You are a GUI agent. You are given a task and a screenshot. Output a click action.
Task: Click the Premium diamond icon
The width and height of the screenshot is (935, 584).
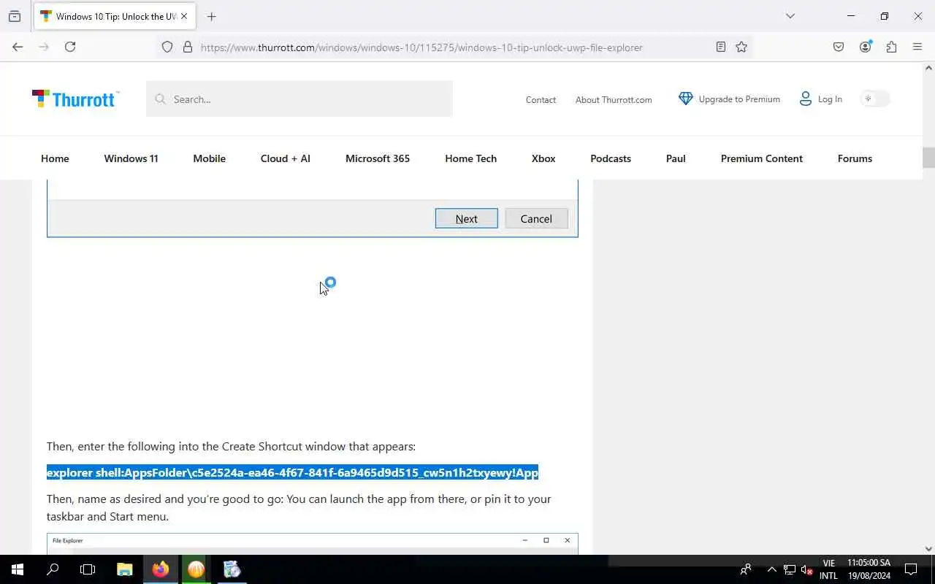[x=685, y=99]
